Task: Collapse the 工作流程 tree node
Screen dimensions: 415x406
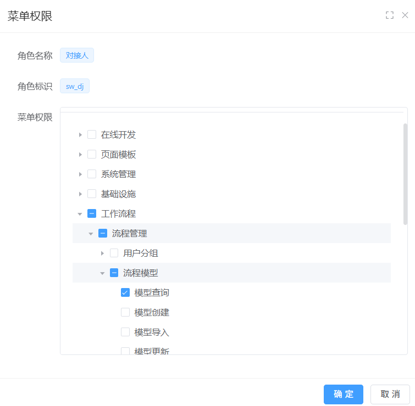Action: click(80, 214)
